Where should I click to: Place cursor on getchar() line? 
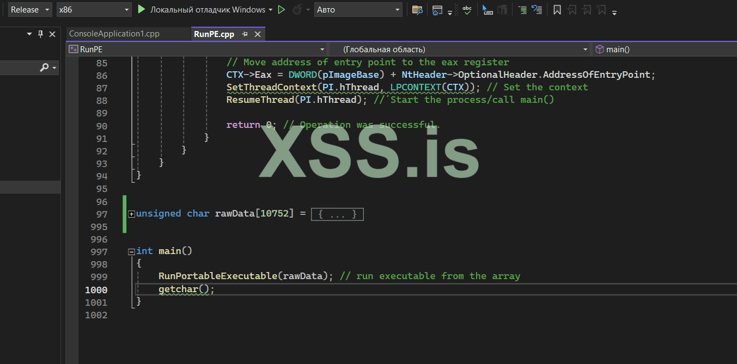tap(187, 289)
